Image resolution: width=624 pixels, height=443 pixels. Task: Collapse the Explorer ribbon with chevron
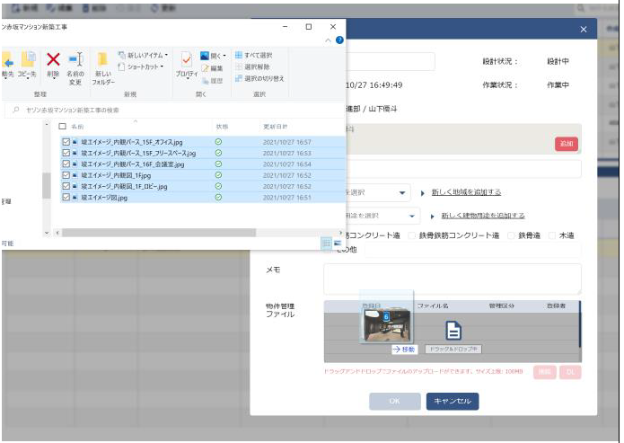click(x=329, y=40)
